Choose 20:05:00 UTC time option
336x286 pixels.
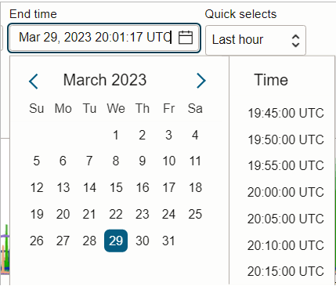tap(286, 219)
